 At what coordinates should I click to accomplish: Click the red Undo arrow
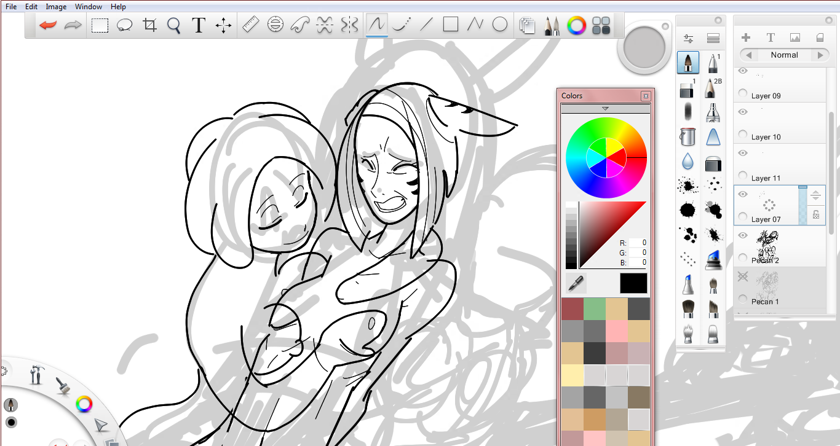[x=48, y=25]
